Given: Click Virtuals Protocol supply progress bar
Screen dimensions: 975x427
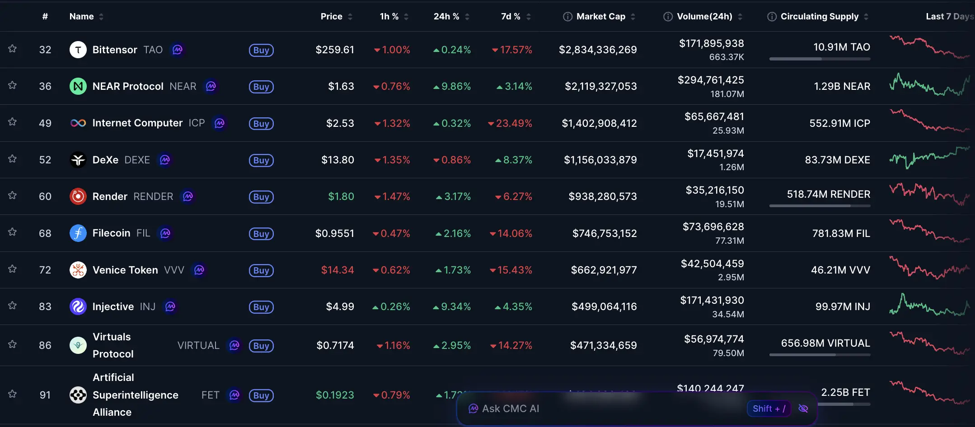Looking at the screenshot, I should click(x=820, y=355).
